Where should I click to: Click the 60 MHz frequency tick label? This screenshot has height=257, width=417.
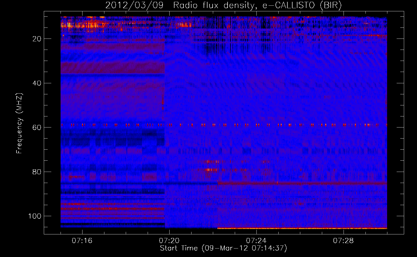tap(37, 127)
